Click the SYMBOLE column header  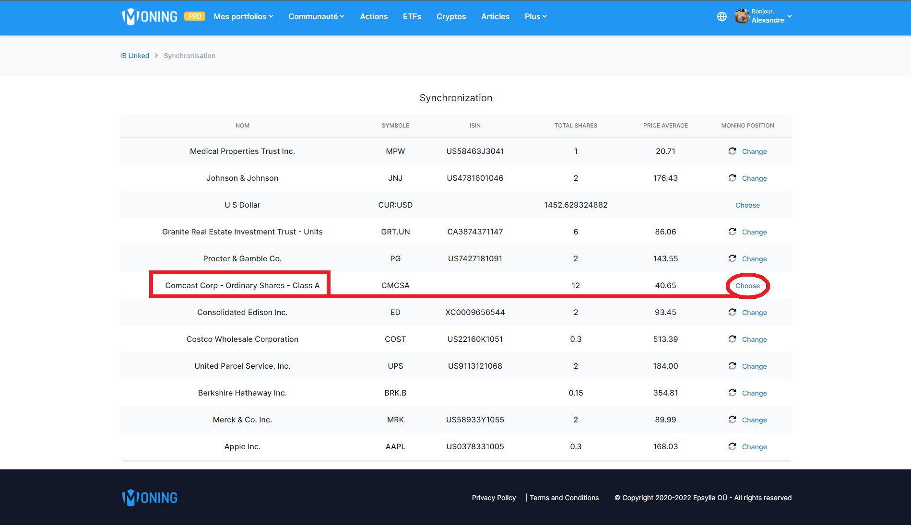(x=395, y=126)
